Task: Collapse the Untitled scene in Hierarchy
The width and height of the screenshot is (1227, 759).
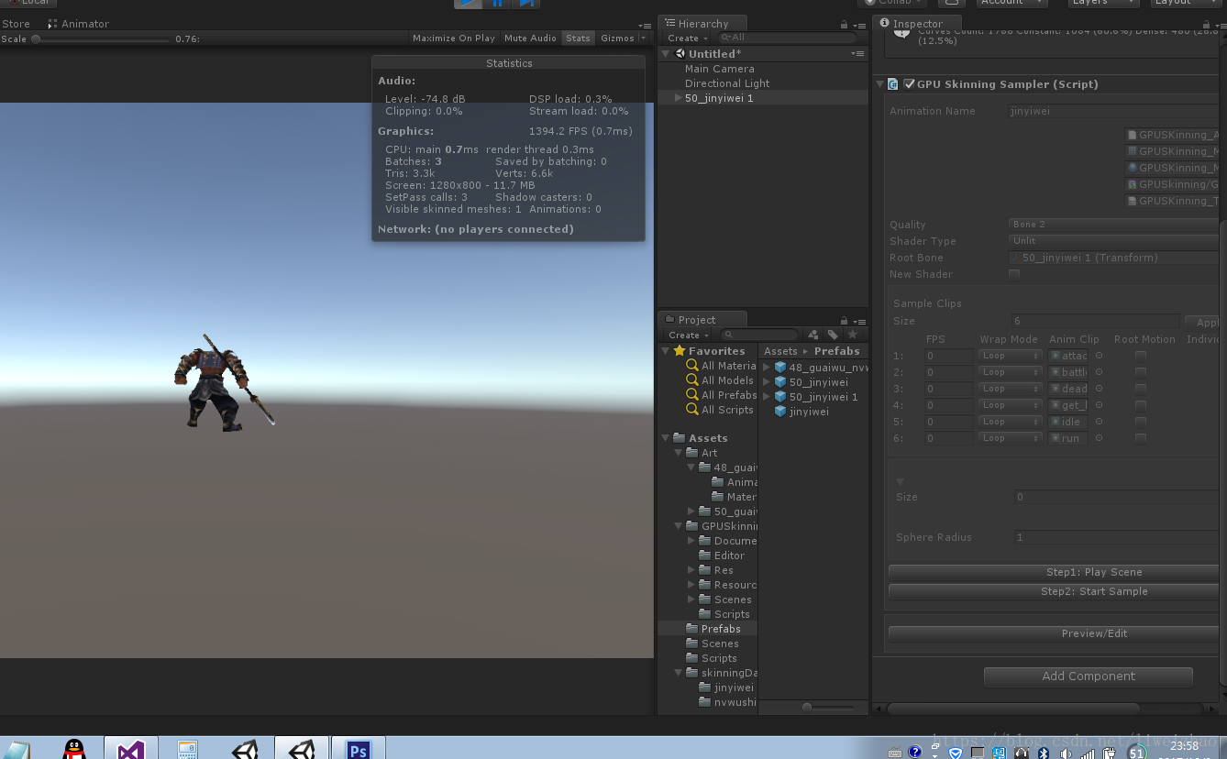Action: click(666, 54)
